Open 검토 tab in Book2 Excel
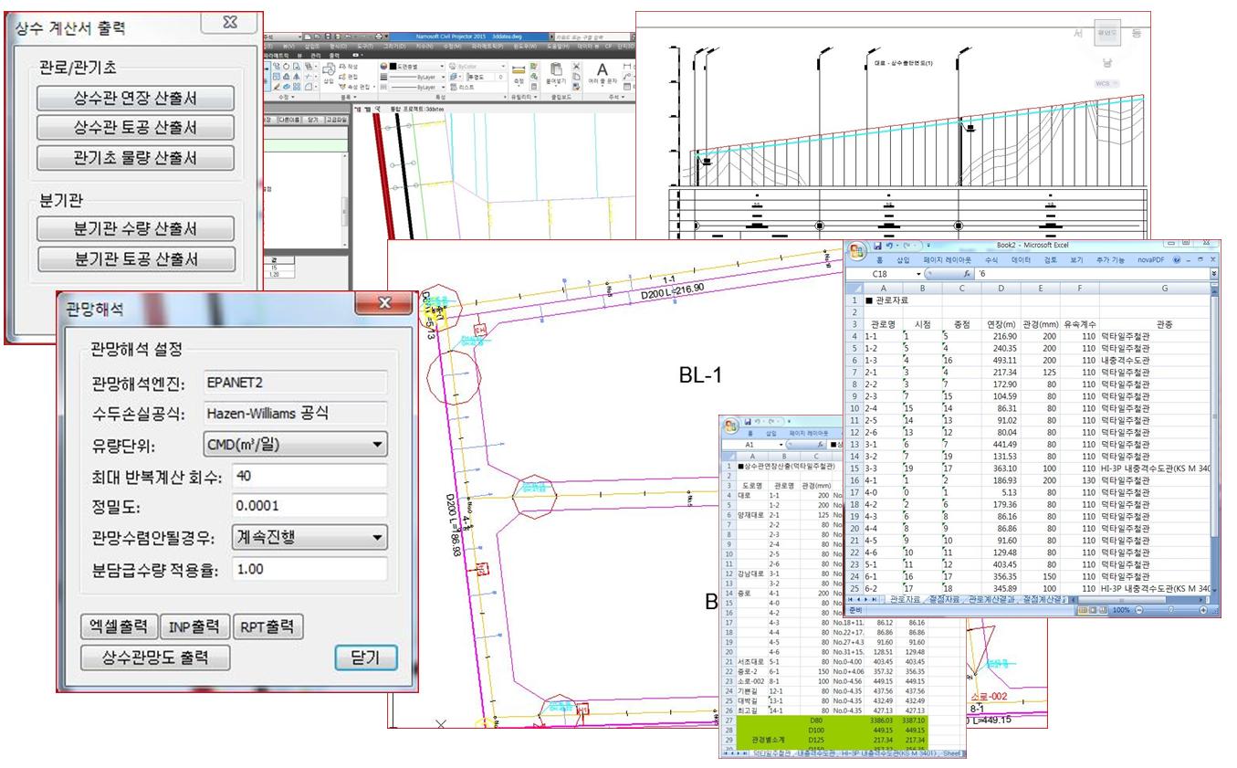The image size is (1237, 768). (x=1051, y=259)
